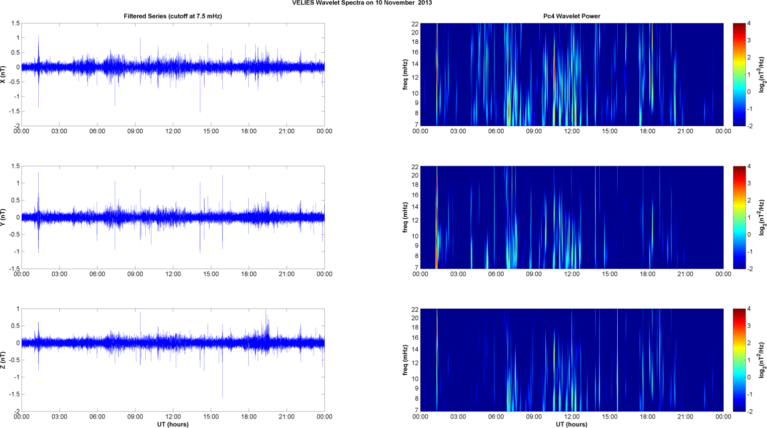Click the 03:00 tick under the X time series
The image size is (767, 428).
click(59, 131)
